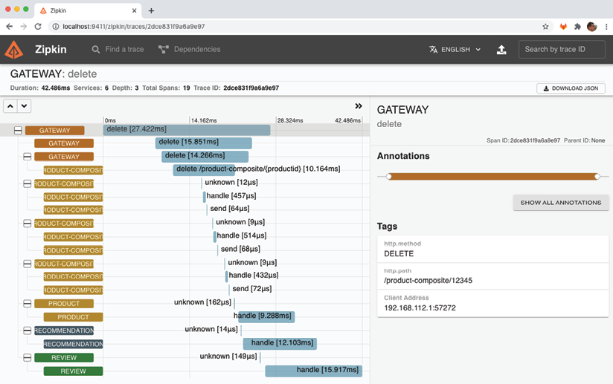Click the browser forward arrow
The width and height of the screenshot is (613, 384).
click(24, 27)
